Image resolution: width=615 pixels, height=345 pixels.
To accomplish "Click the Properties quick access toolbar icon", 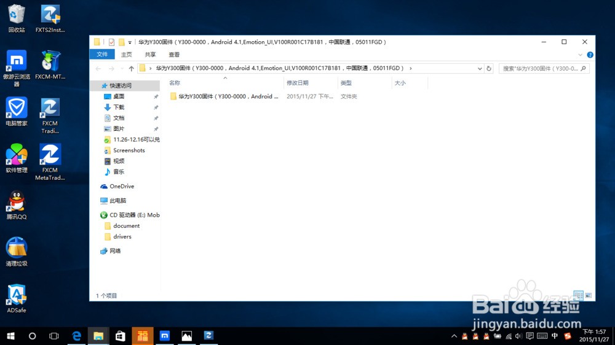I will pyautogui.click(x=112, y=42).
